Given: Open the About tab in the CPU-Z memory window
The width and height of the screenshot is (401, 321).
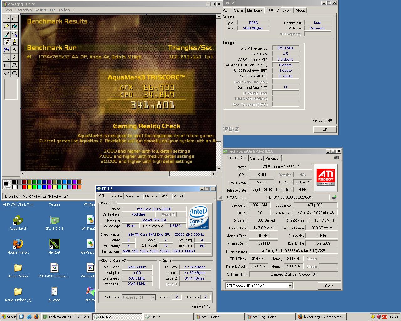Looking at the screenshot, I should pyautogui.click(x=300, y=10).
